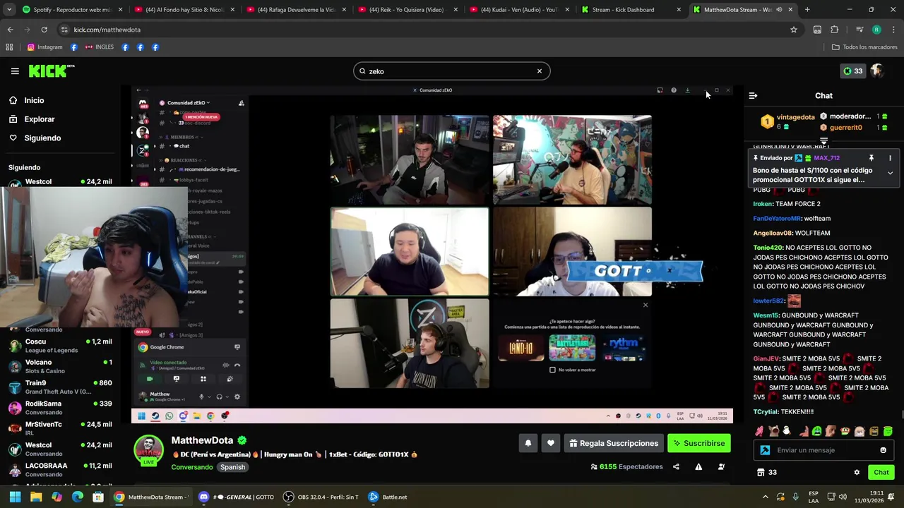Screen dimensions: 904x508
Task: Switch to Spotify browser tab
Action: (x=71, y=10)
